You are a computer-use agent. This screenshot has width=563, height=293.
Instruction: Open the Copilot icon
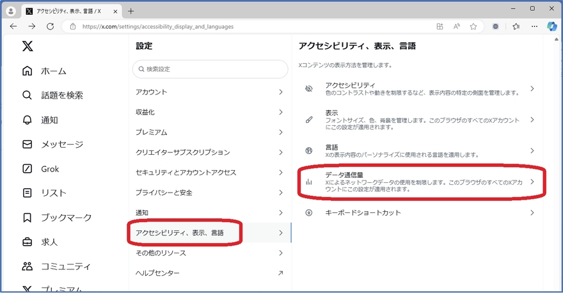(552, 26)
